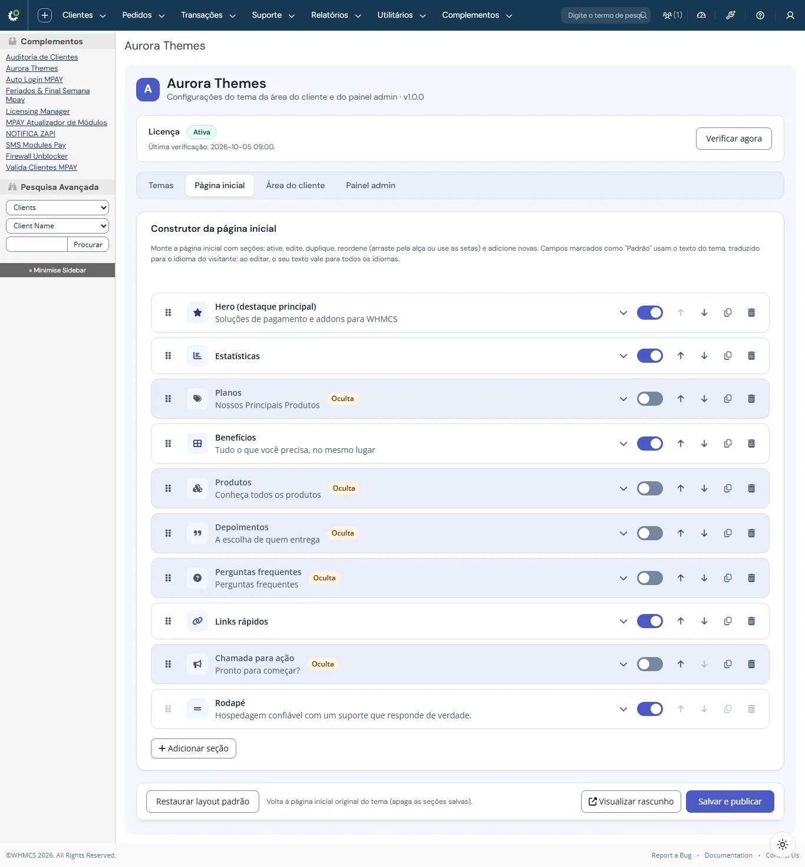Move the Hero section down
Image resolution: width=805 pixels, height=867 pixels.
pyautogui.click(x=704, y=313)
